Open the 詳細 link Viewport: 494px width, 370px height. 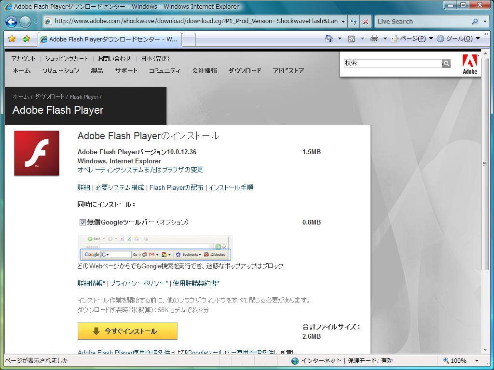tap(84, 187)
